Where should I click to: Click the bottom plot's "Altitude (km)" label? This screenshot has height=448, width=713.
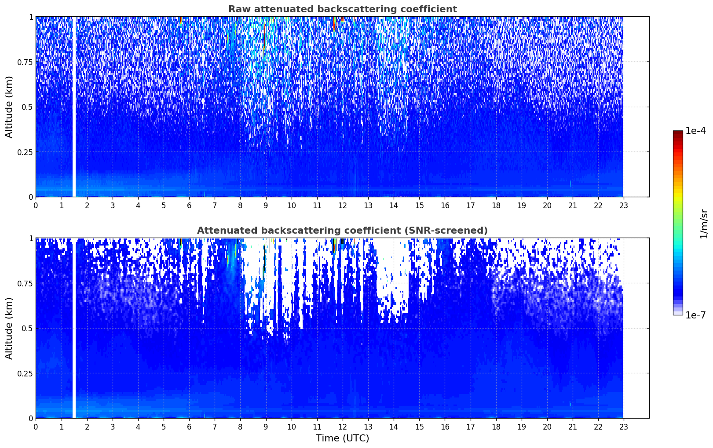9,328
